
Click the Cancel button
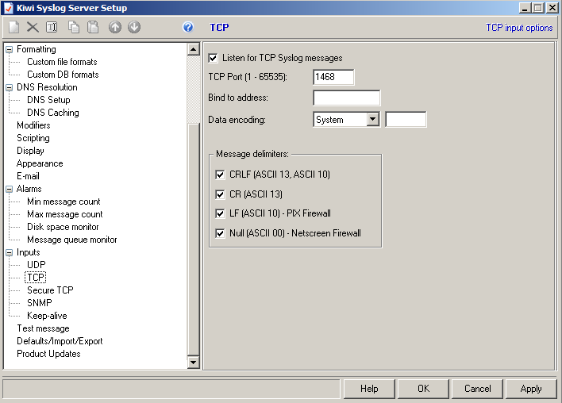pyautogui.click(x=477, y=389)
